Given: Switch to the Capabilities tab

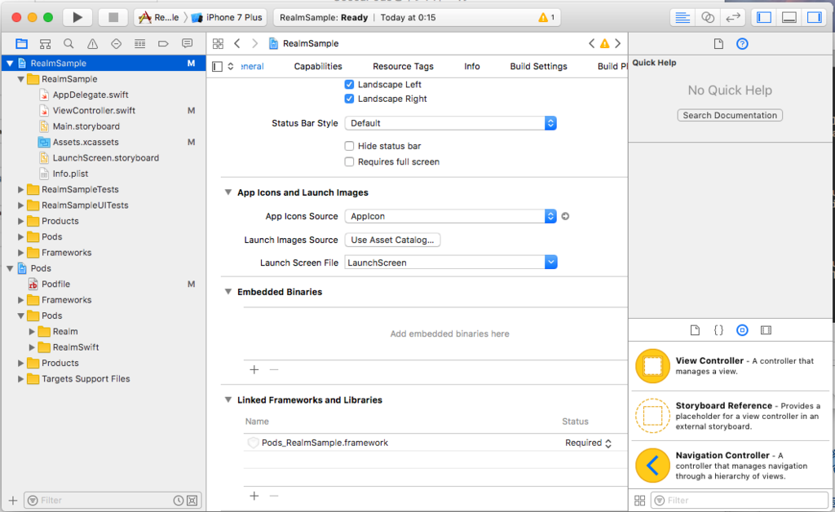Looking at the screenshot, I should 318,67.
